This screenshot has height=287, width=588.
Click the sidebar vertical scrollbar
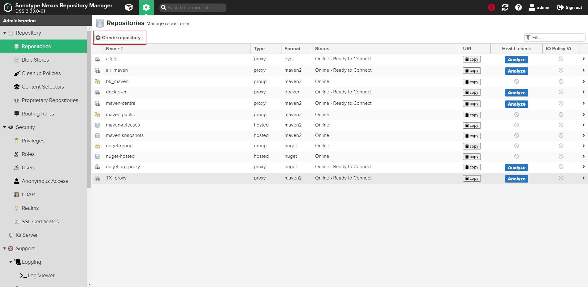pos(89,109)
